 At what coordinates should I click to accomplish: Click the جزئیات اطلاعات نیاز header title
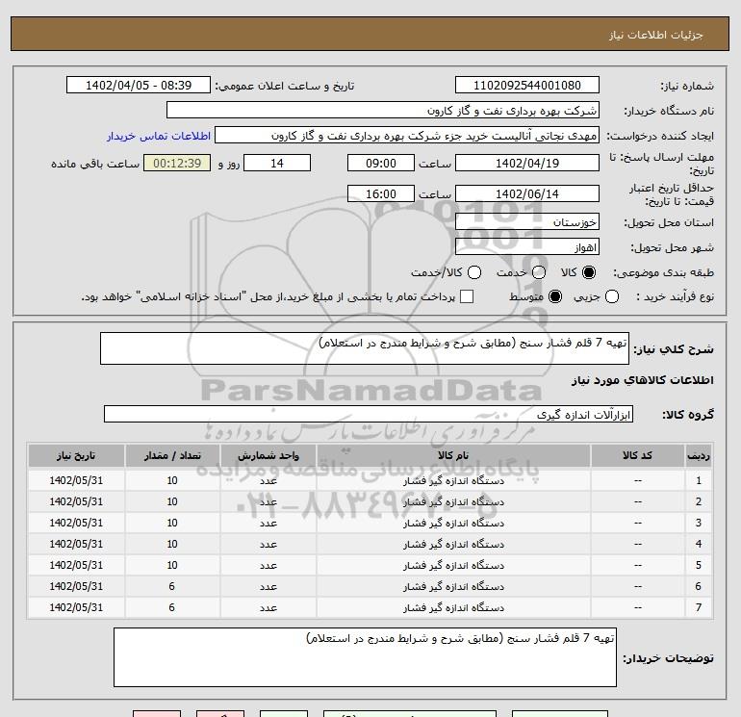655,35
